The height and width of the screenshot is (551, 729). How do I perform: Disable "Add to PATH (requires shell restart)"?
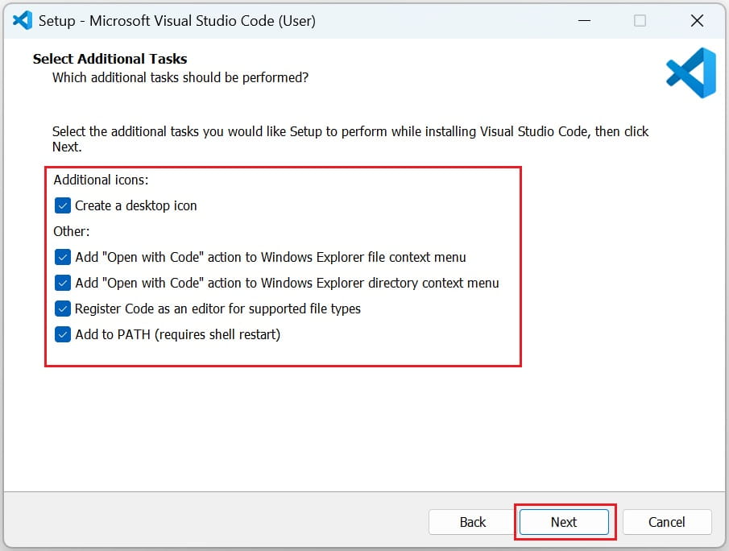63,334
